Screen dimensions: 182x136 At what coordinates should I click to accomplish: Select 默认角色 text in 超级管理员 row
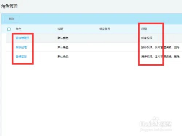coord(63,38)
